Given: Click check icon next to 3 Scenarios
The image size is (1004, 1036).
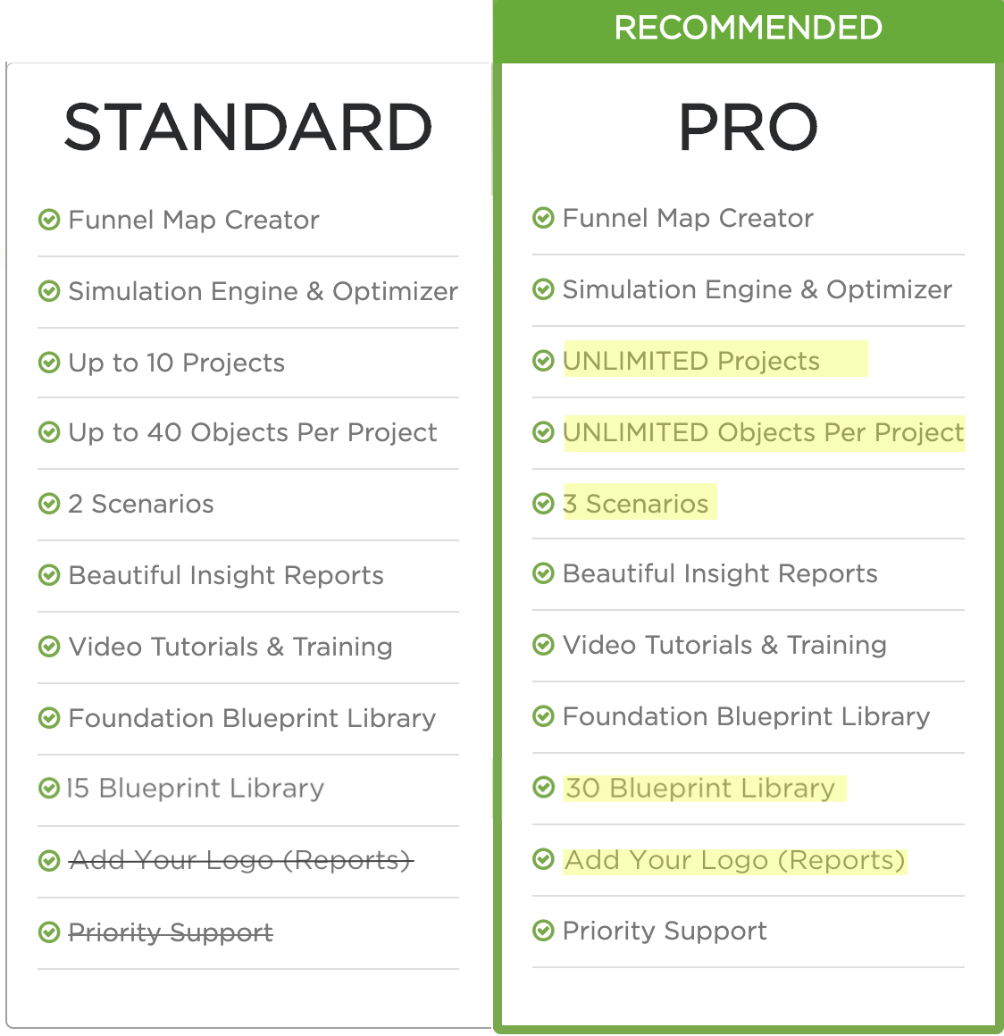Looking at the screenshot, I should click(x=543, y=504).
